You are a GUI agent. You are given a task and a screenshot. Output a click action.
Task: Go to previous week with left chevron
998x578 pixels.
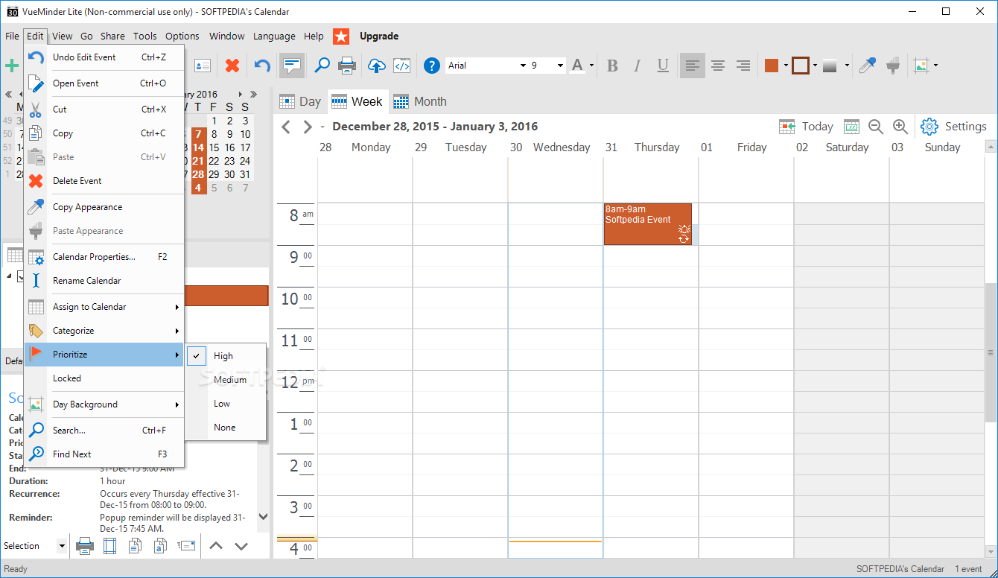tap(286, 127)
